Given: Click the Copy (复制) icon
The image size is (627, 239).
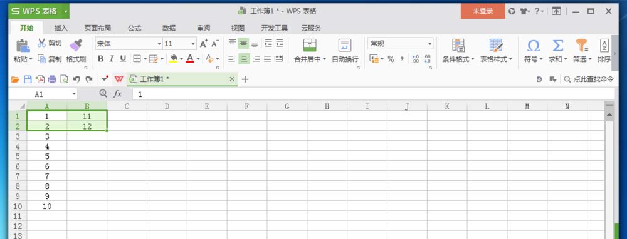Looking at the screenshot, I should (x=42, y=59).
